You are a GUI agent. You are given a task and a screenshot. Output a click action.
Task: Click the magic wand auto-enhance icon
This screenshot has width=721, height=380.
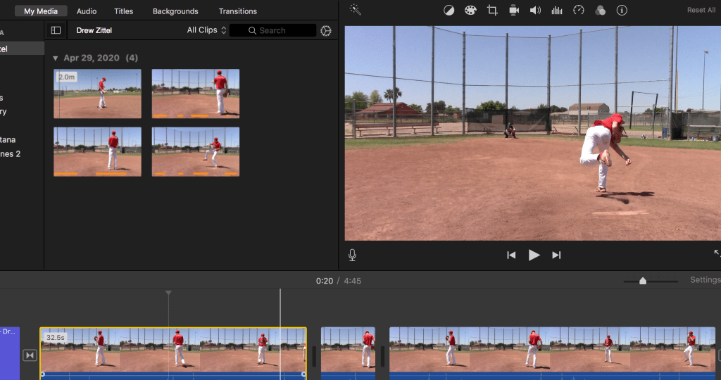356,10
